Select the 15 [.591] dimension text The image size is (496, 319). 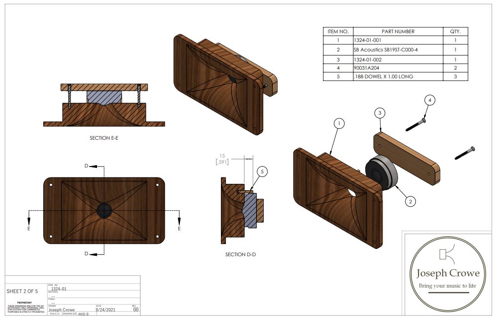pos(222,158)
